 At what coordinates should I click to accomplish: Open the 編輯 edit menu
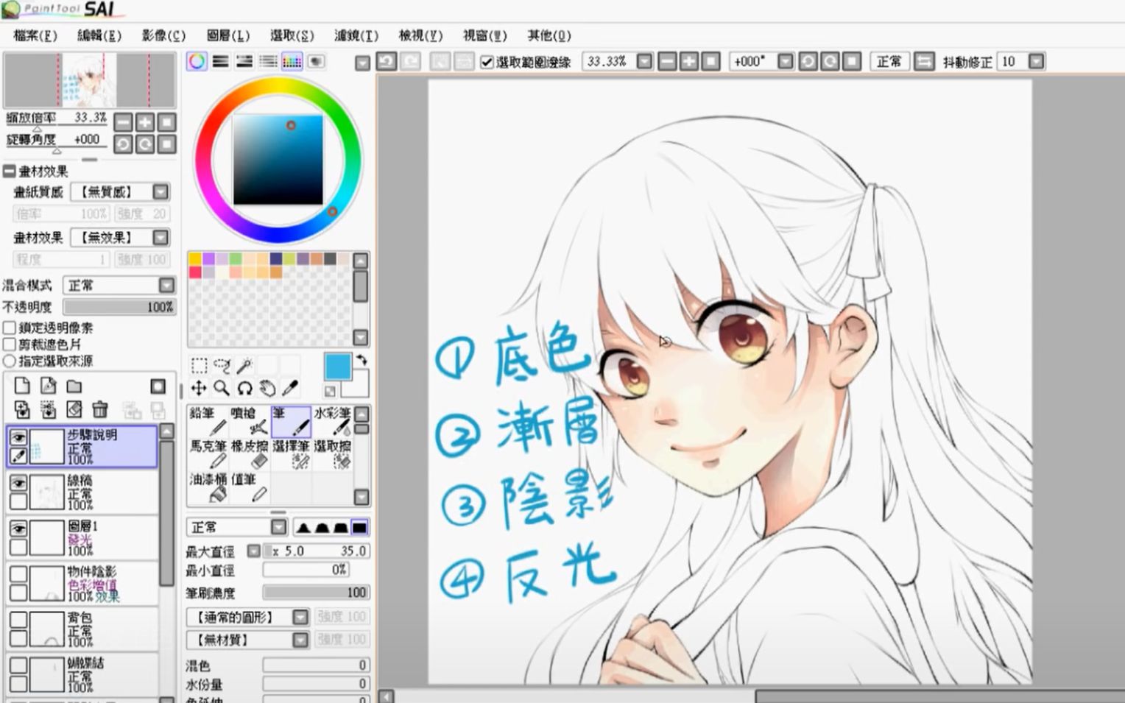coord(99,35)
